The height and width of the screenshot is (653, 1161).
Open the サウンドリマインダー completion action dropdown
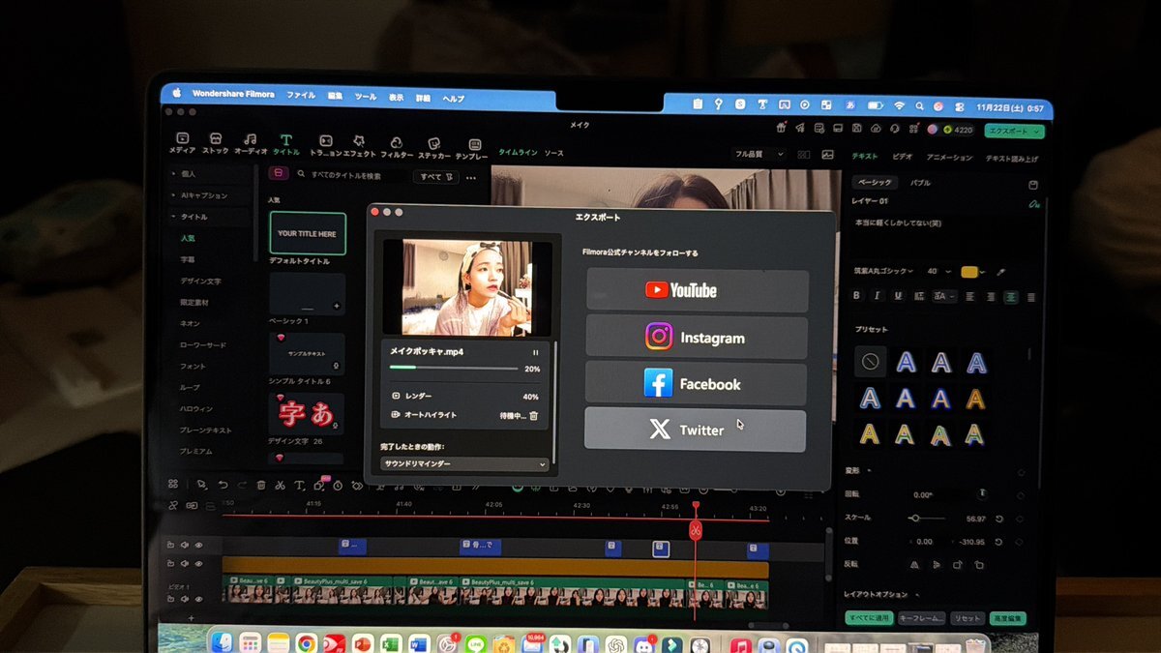464,464
